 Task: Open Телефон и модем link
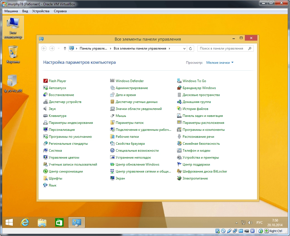tap(196, 150)
